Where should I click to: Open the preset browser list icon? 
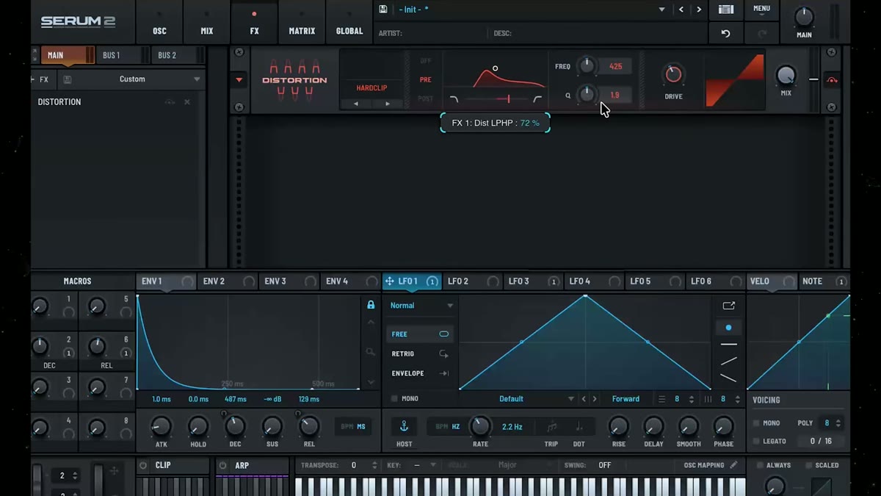pyautogui.click(x=725, y=10)
